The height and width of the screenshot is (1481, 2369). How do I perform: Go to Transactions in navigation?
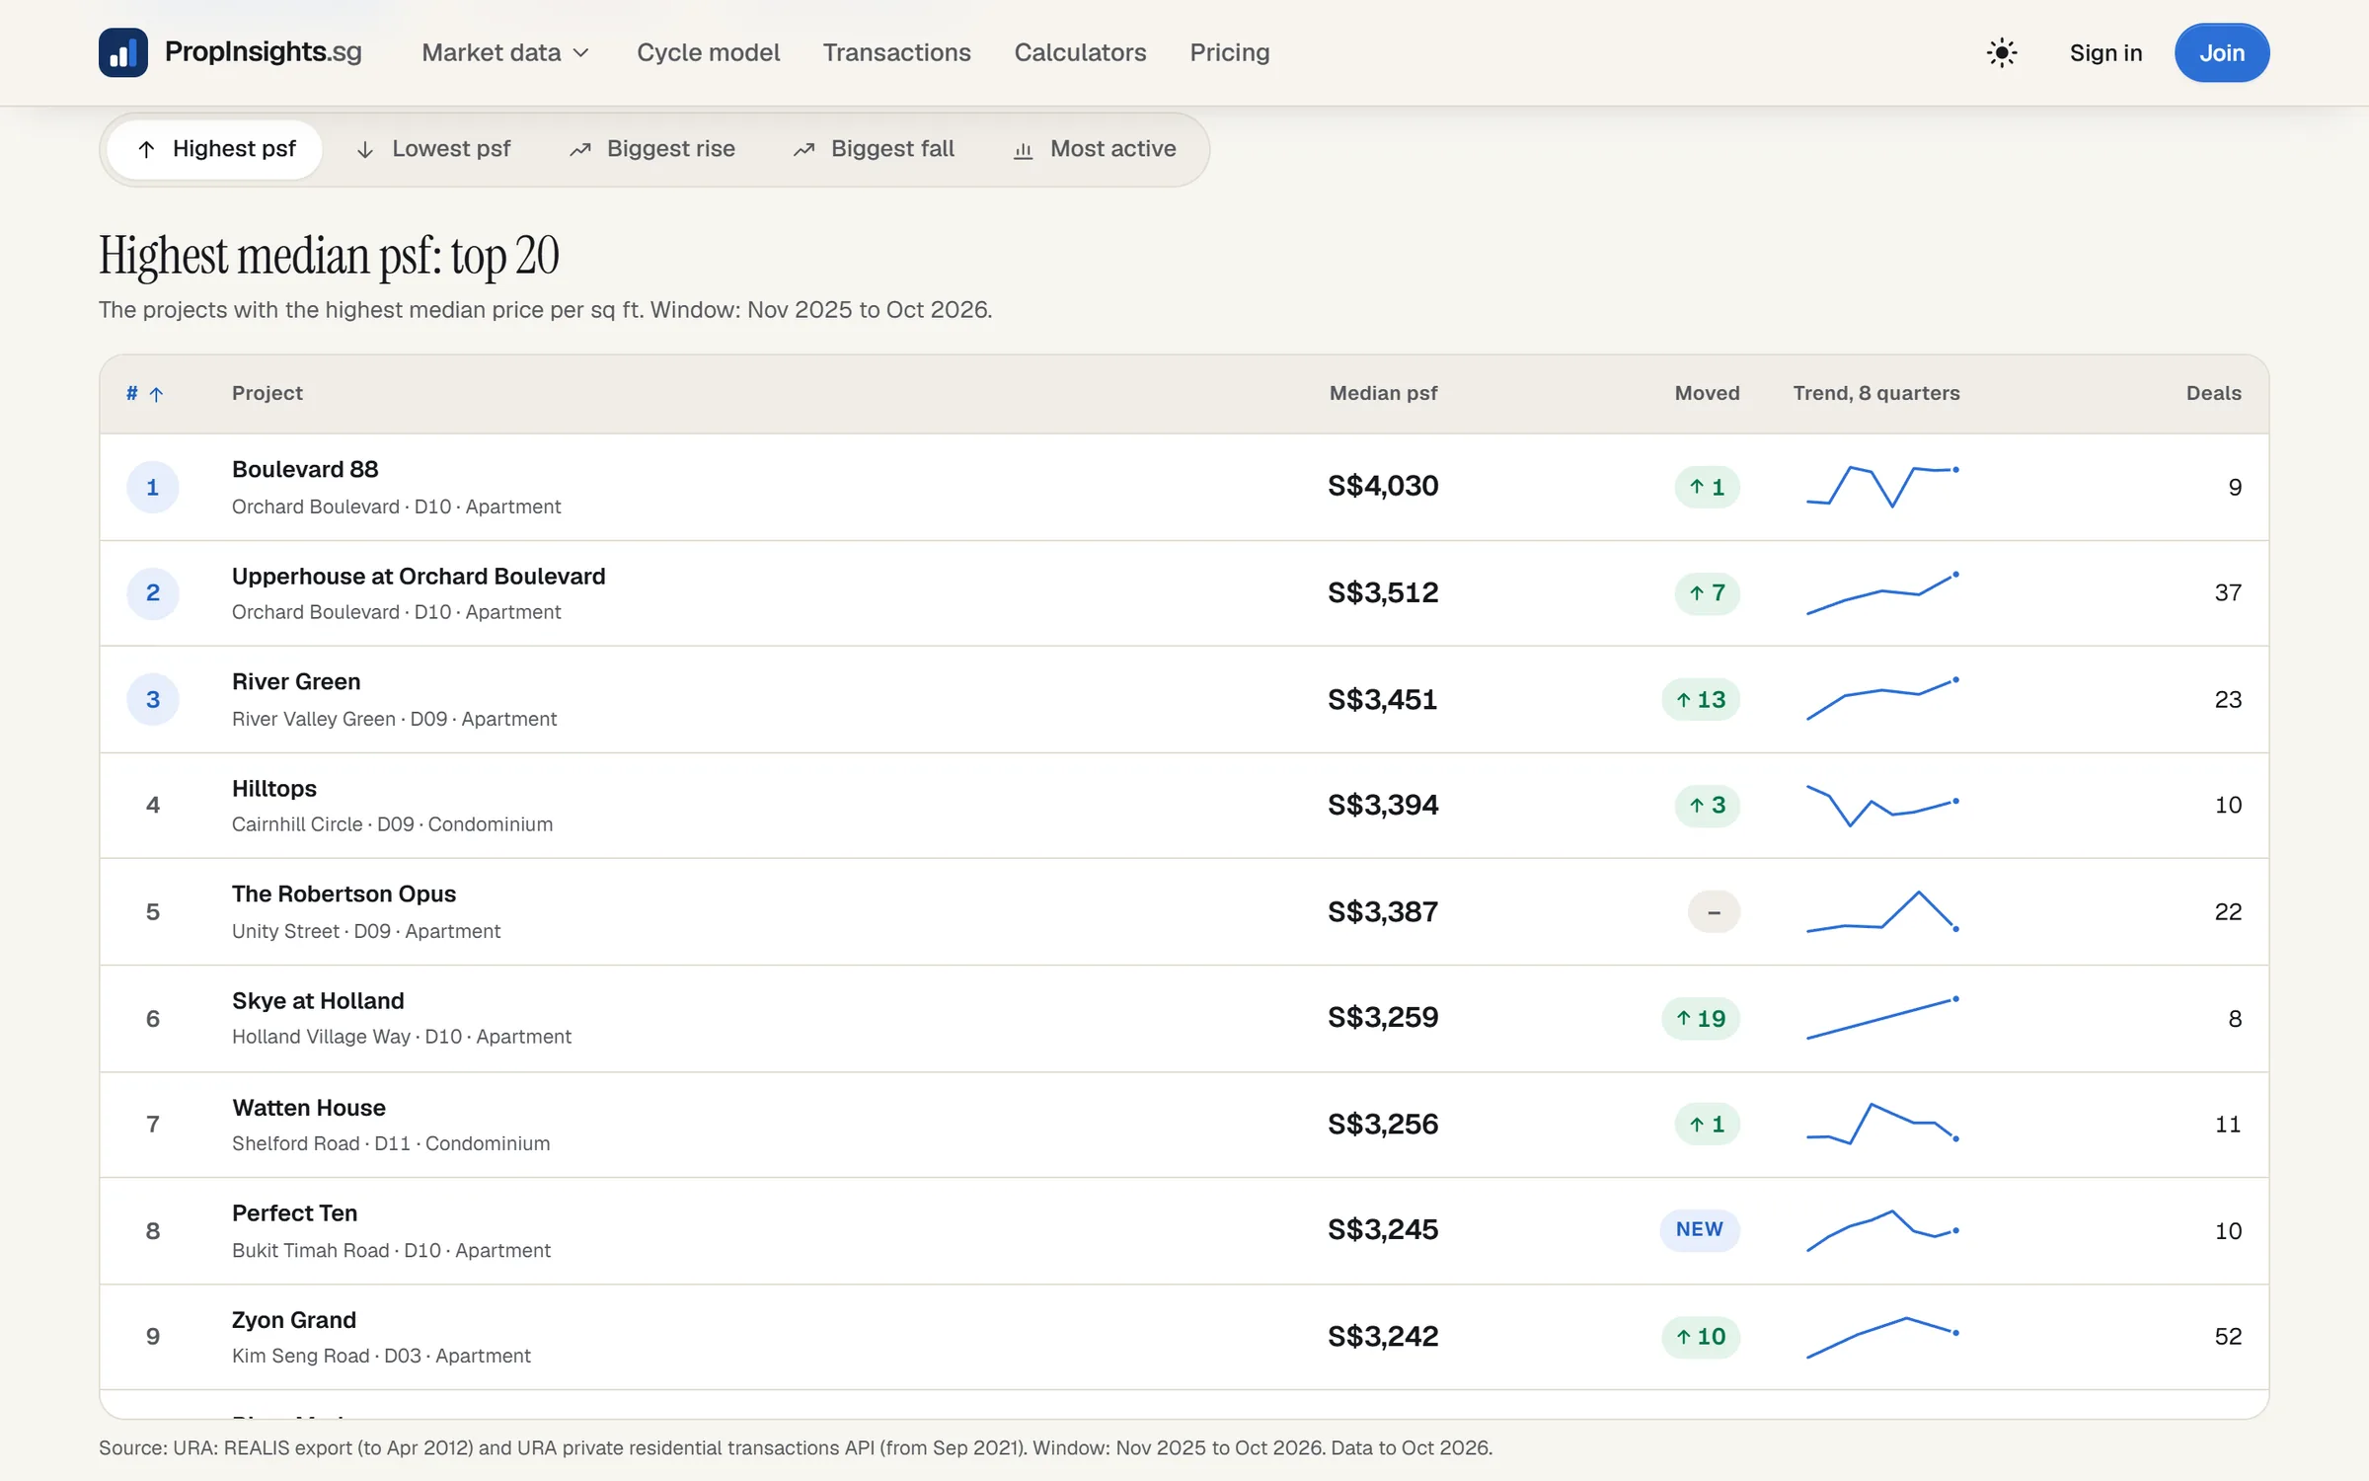(896, 52)
